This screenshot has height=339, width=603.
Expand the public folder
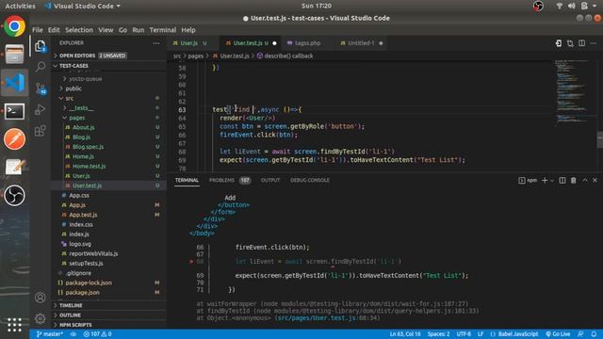point(73,89)
